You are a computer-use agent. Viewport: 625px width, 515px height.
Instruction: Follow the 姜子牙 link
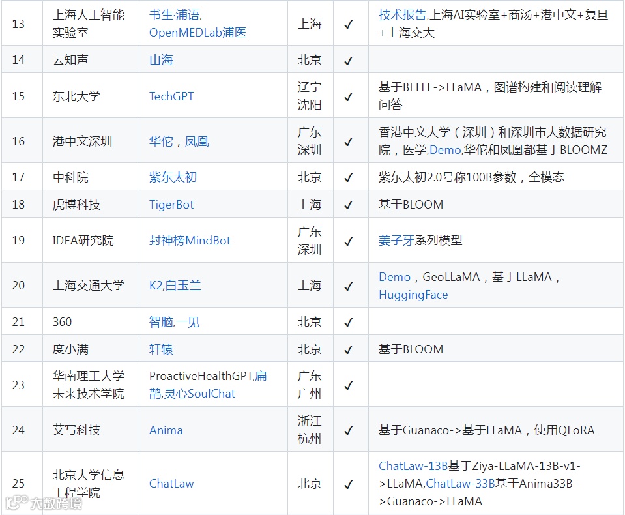pos(397,241)
